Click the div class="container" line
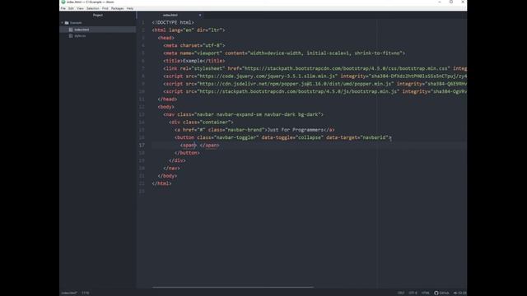 pyautogui.click(x=201, y=123)
